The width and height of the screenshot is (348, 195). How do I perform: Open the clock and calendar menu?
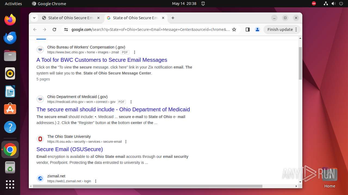[x=184, y=4]
